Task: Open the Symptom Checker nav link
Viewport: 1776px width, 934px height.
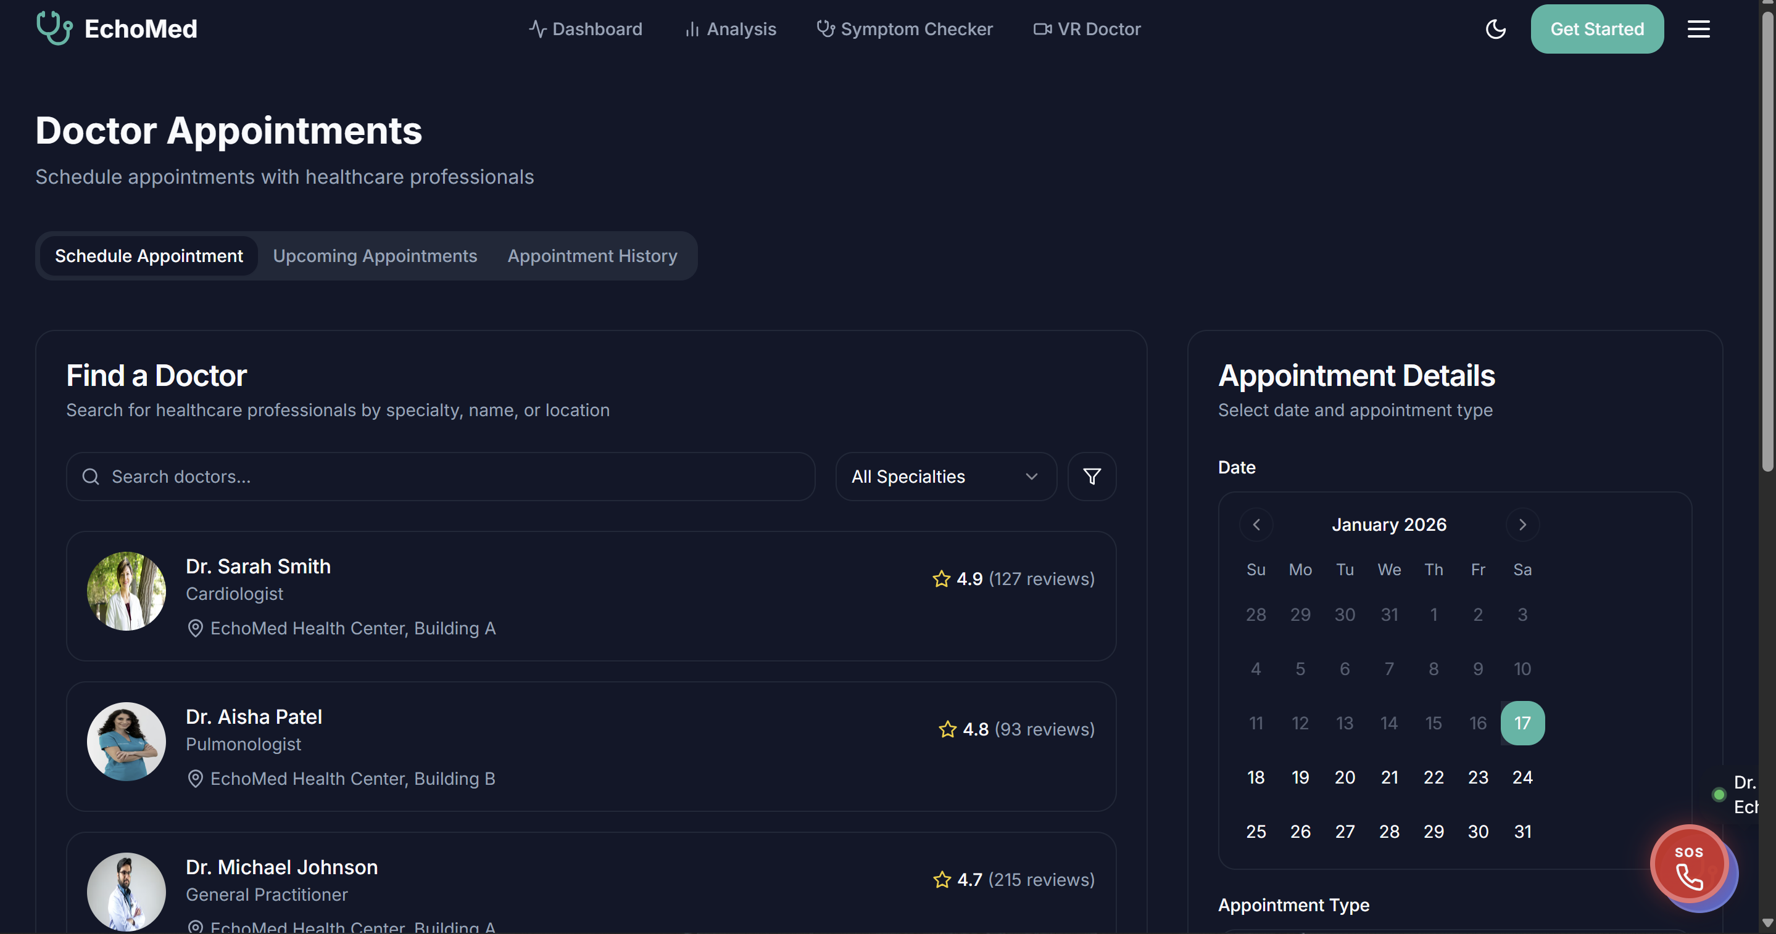Action: [905, 29]
